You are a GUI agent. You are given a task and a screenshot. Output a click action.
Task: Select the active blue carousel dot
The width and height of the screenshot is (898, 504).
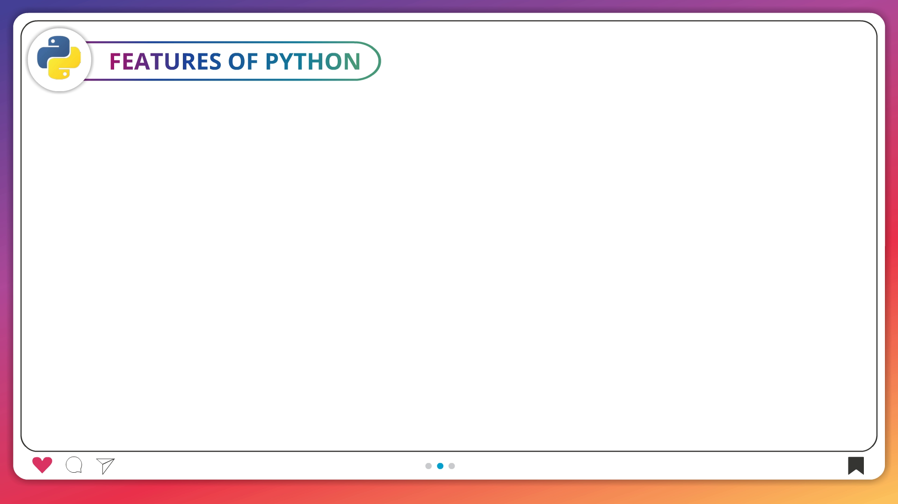(440, 466)
